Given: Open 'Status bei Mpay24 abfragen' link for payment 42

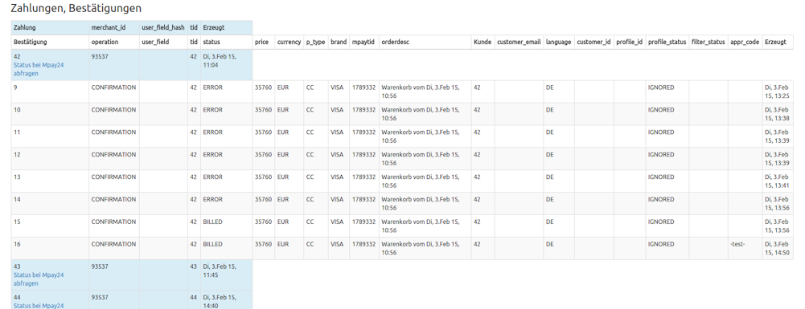Looking at the screenshot, I should [x=39, y=69].
